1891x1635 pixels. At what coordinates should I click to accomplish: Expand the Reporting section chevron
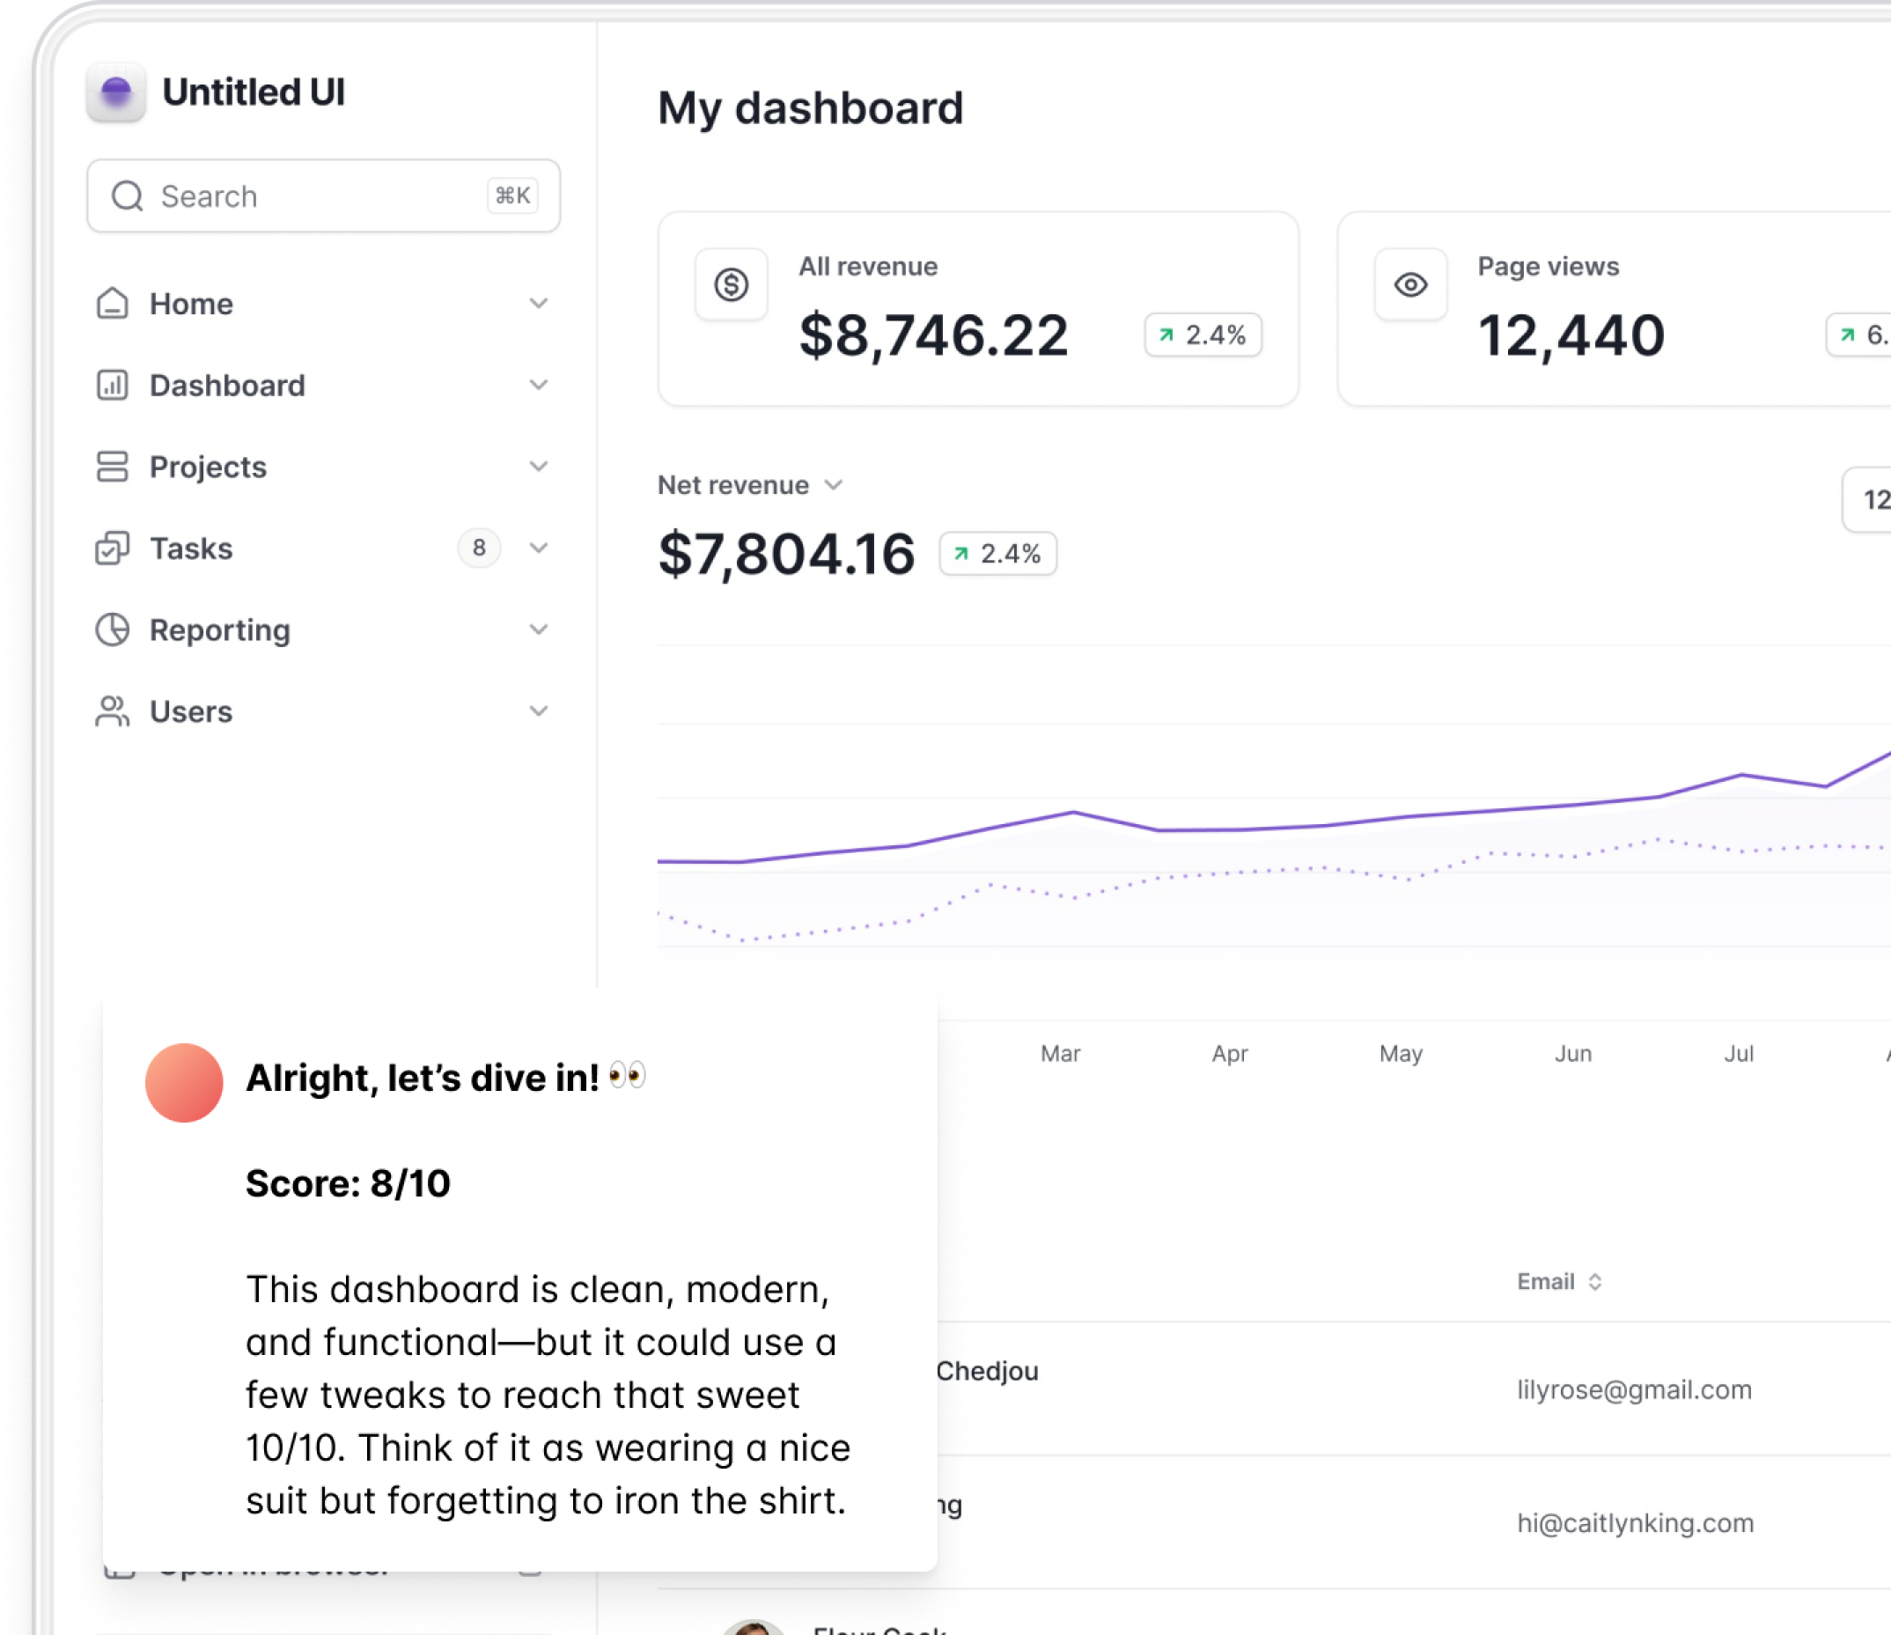[x=539, y=630]
